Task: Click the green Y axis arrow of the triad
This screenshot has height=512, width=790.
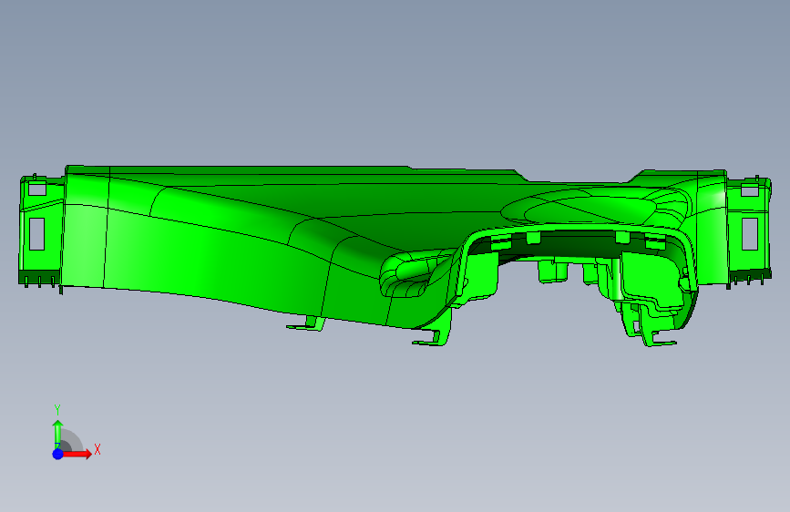Action: [x=57, y=434]
